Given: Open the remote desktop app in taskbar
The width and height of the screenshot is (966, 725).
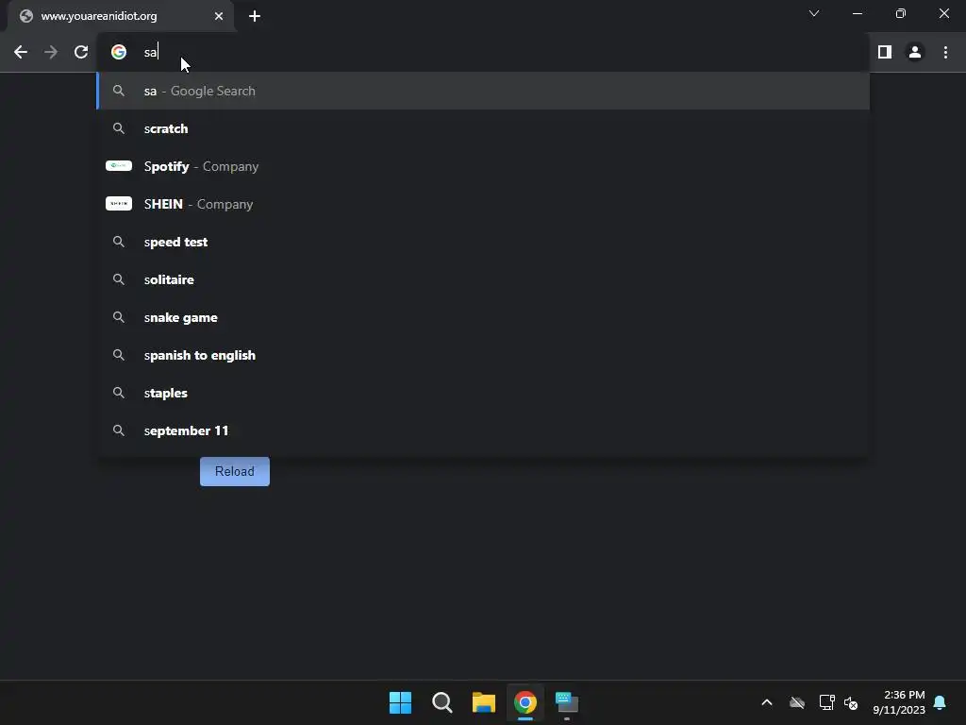Looking at the screenshot, I should 567,702.
